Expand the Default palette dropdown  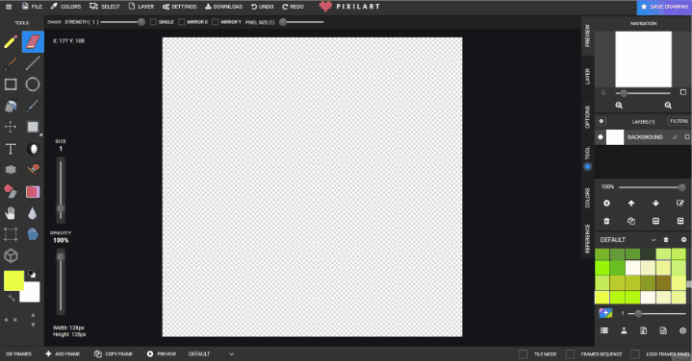click(654, 240)
